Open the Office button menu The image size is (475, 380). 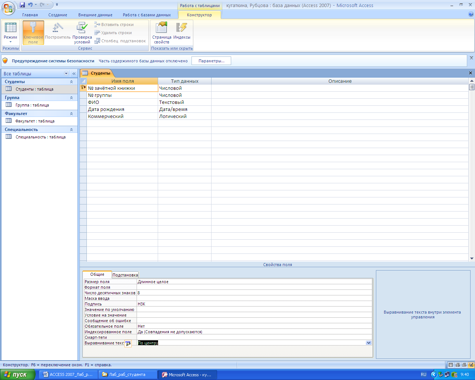click(8, 8)
